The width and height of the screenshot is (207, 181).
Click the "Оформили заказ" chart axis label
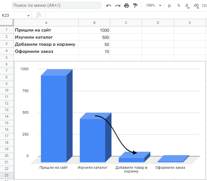pyautogui.click(x=170, y=168)
